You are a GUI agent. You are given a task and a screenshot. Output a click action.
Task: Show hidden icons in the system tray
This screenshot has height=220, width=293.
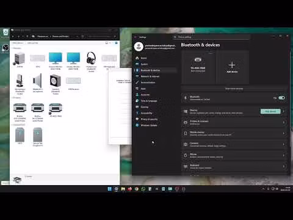pos(264,189)
